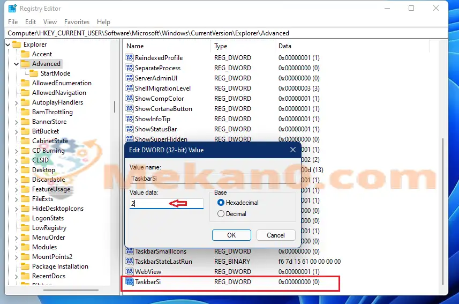459x304 pixels.
Task: Click the SeparateProcess value icon
Action: click(x=130, y=68)
